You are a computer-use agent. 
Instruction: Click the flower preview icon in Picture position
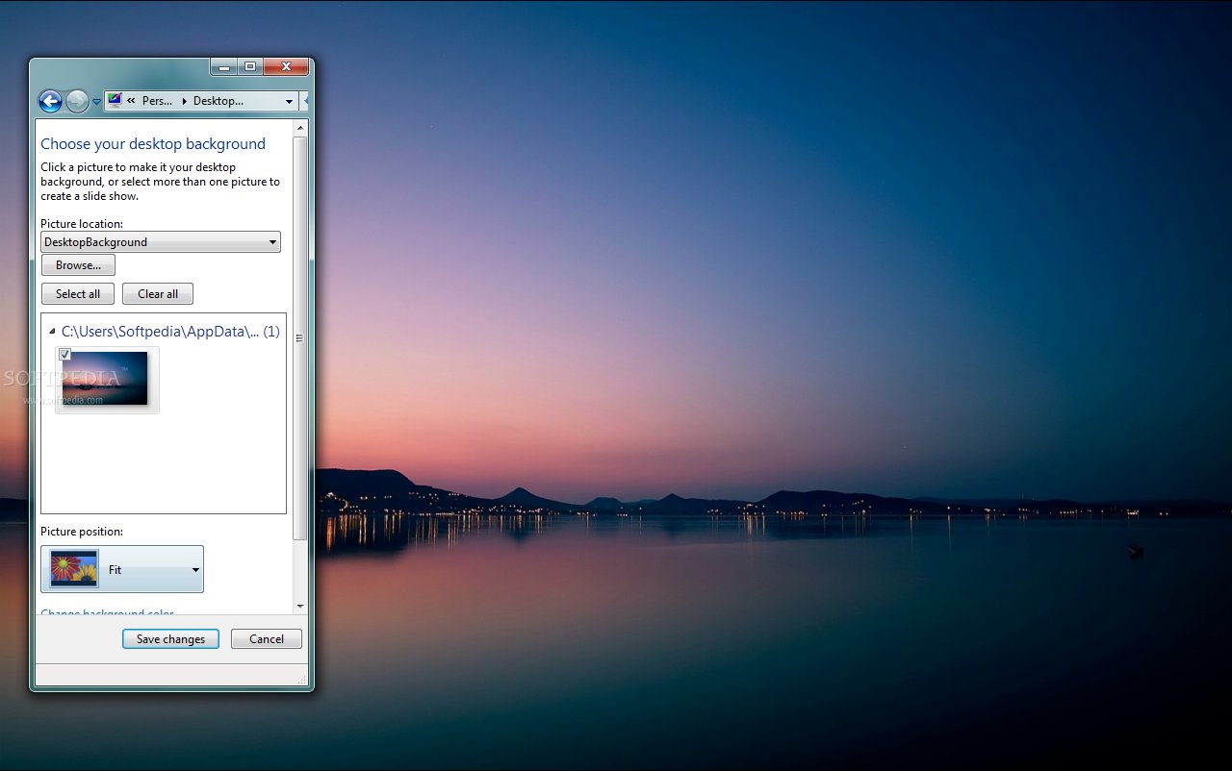pyautogui.click(x=74, y=569)
